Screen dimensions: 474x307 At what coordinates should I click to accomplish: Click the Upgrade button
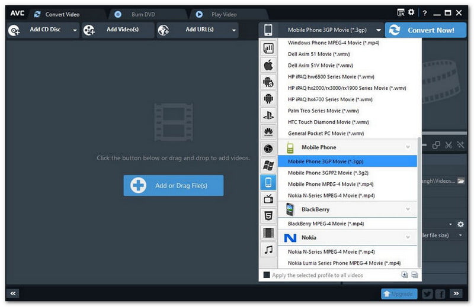tap(399, 294)
